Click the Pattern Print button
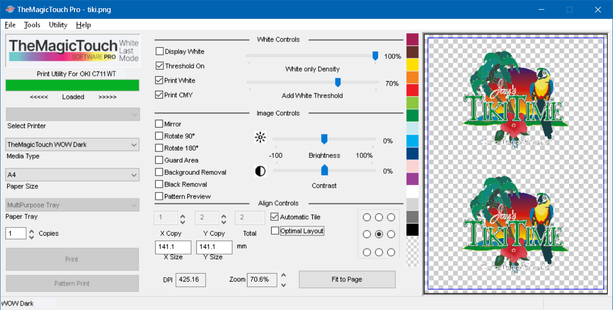The image size is (613, 310). [72, 283]
